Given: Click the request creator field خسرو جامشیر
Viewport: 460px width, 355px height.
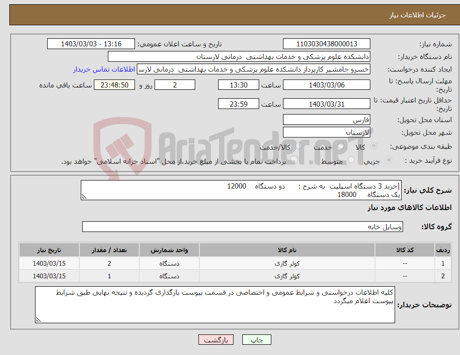Looking at the screenshot, I should [254, 69].
